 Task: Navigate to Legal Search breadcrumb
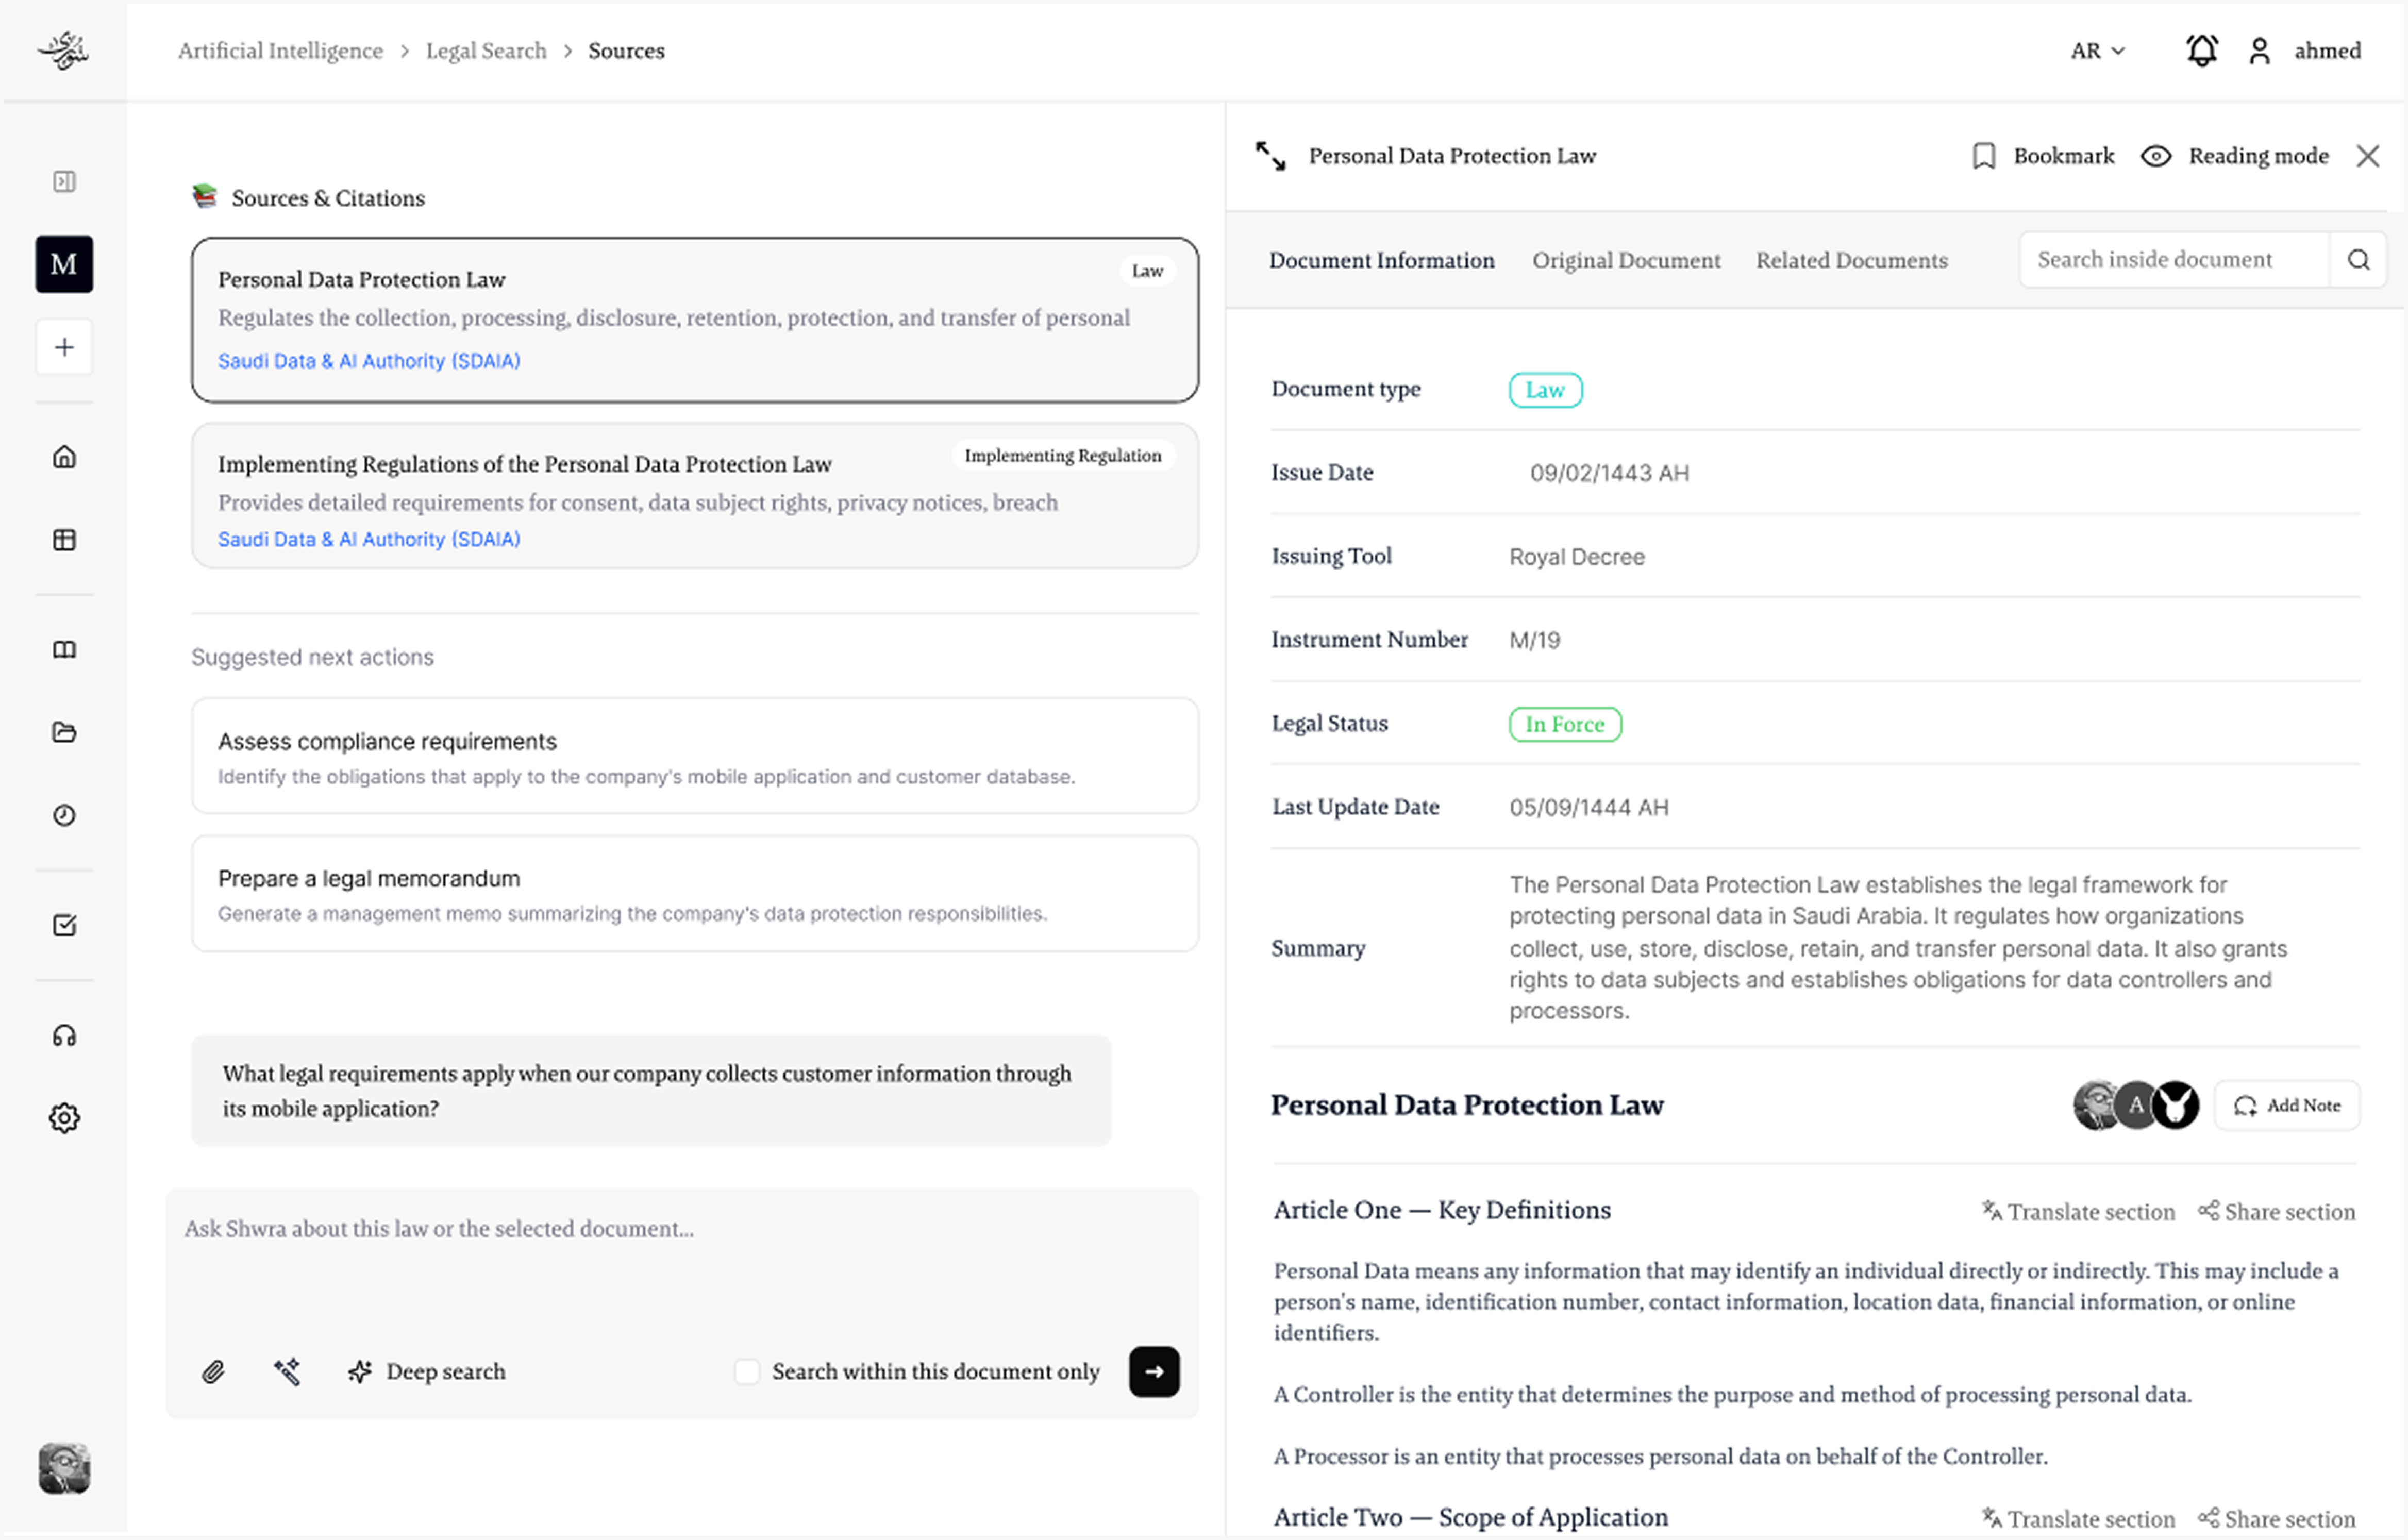point(486,50)
